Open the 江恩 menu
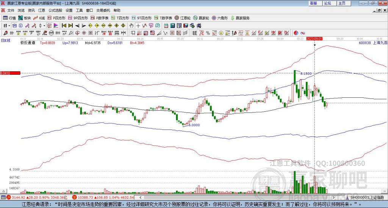 42,10
